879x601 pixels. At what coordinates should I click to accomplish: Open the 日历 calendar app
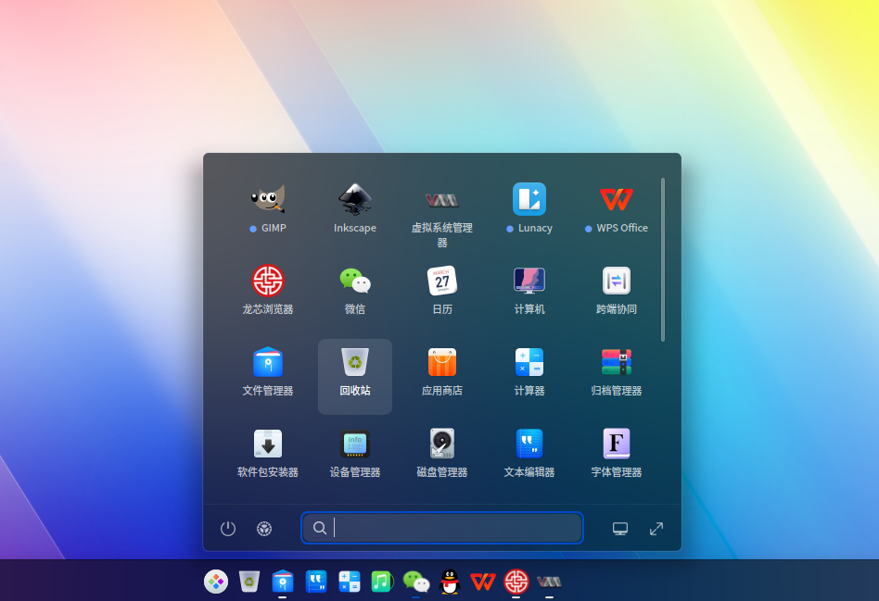point(441,290)
